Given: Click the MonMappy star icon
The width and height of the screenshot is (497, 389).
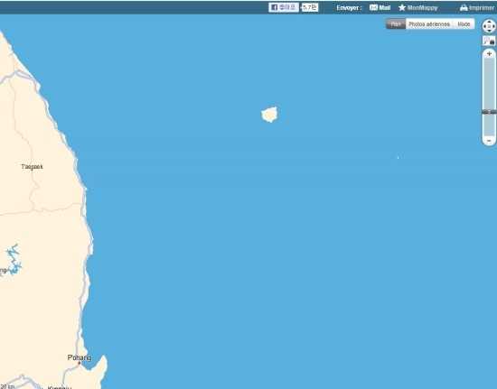Looking at the screenshot, I should pos(402,7).
